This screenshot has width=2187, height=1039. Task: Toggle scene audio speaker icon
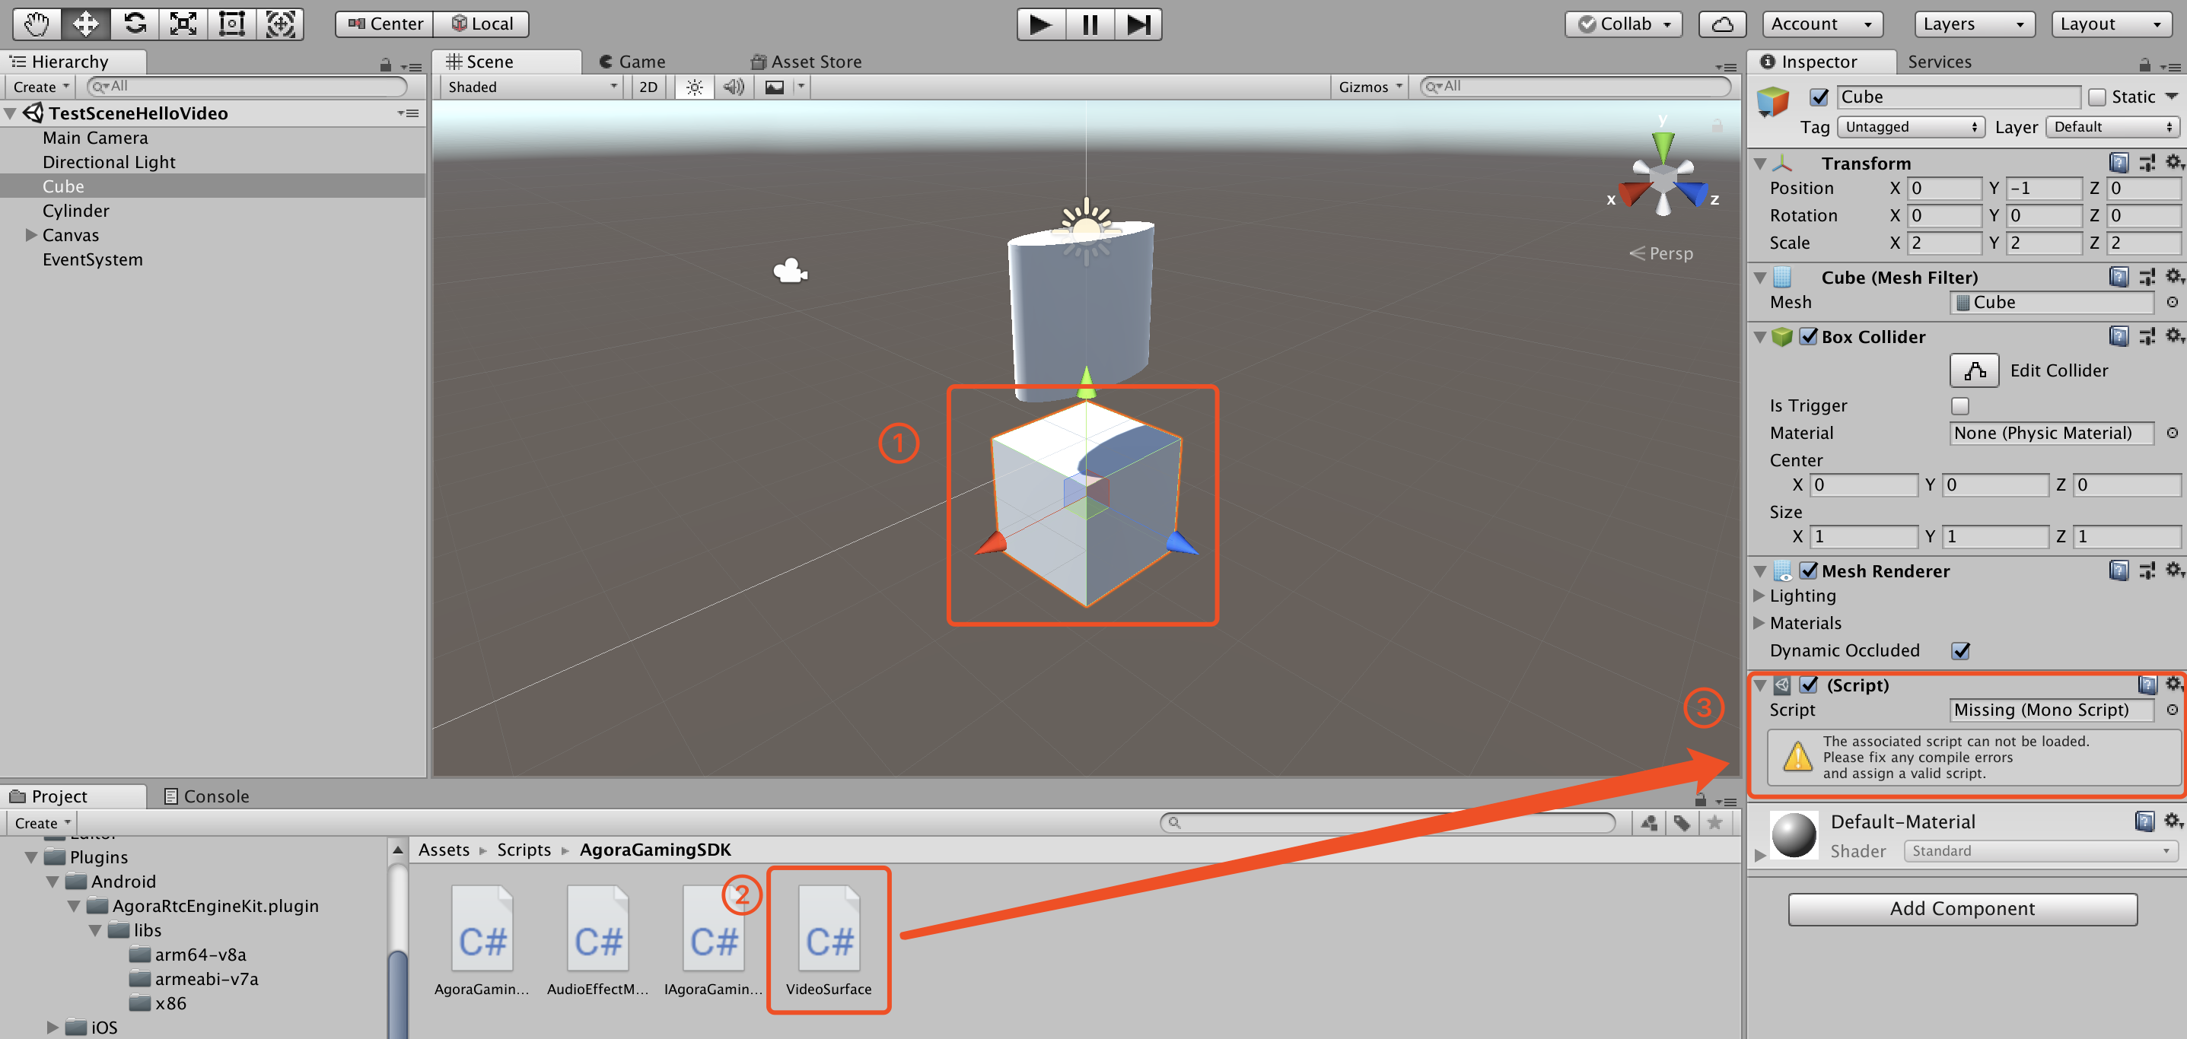click(x=734, y=87)
